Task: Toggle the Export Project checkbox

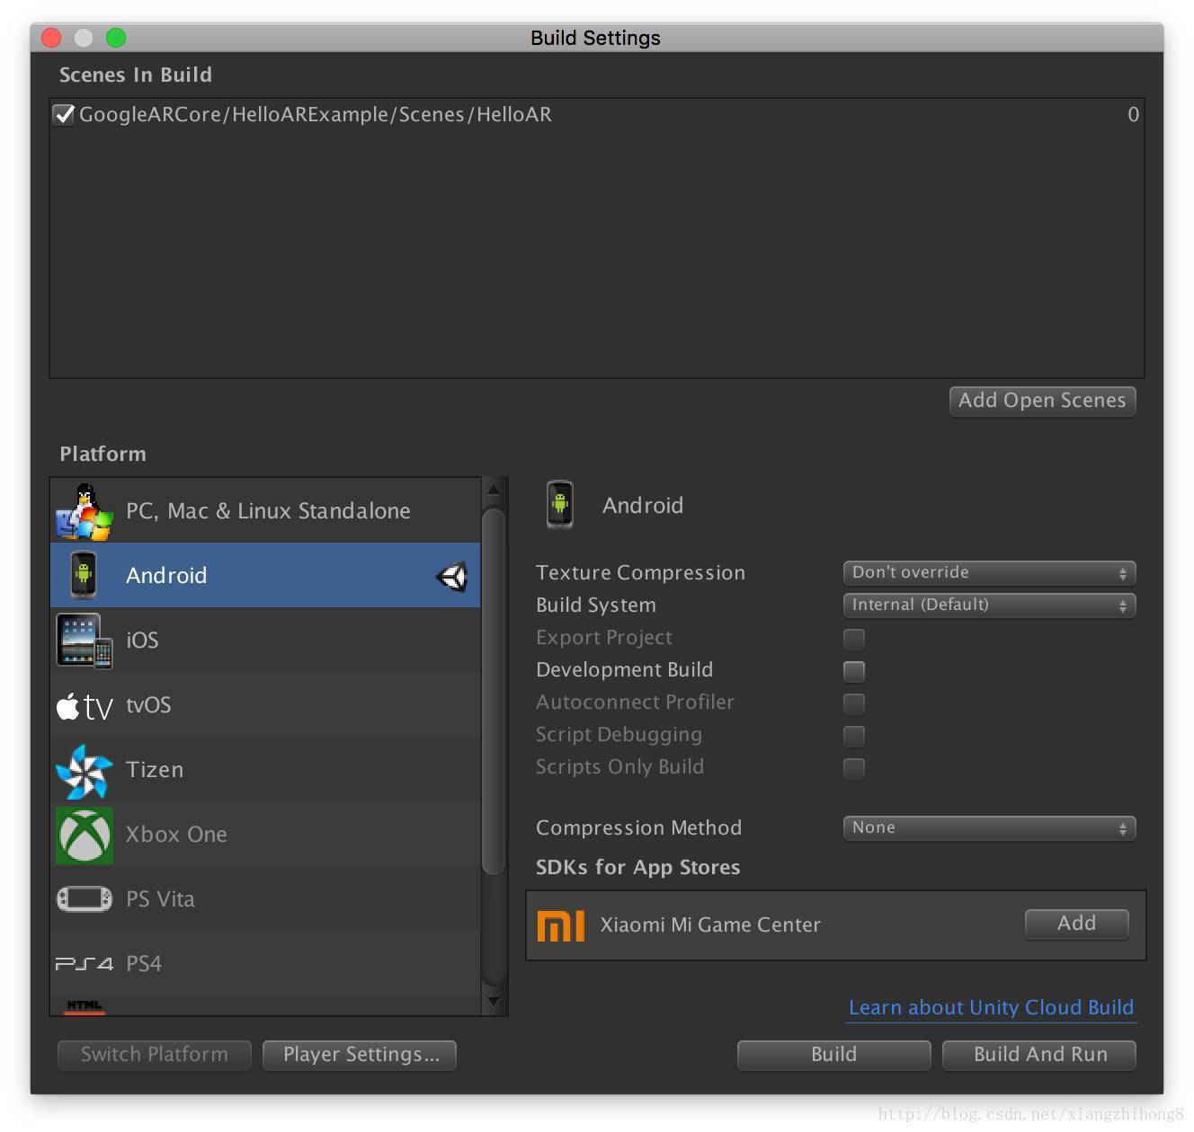Action: click(854, 639)
